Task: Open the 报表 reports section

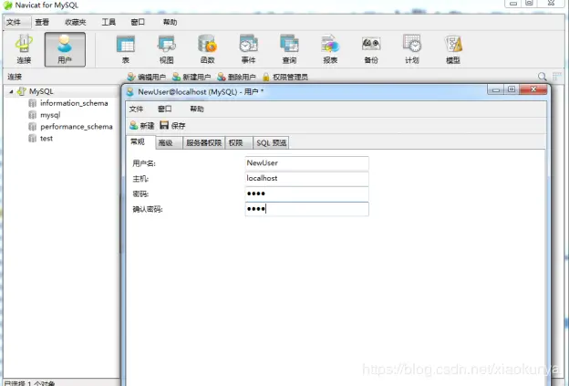Action: coord(330,49)
